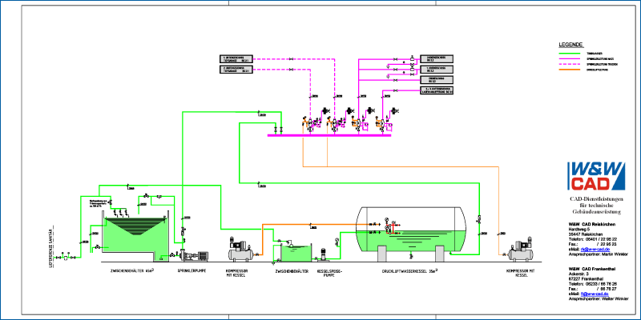This screenshot has height=320, width=641.
Task: Click valve on first dashed Tiefgarage line
Action: 291,59
